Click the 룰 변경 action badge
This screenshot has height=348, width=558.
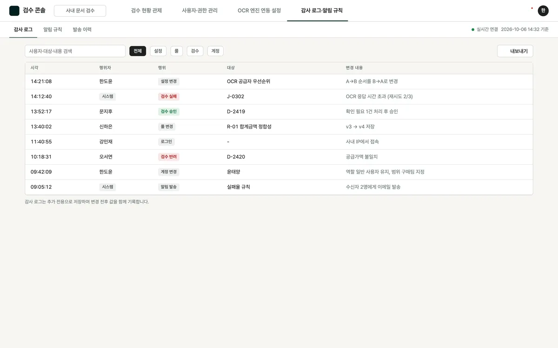(167, 127)
